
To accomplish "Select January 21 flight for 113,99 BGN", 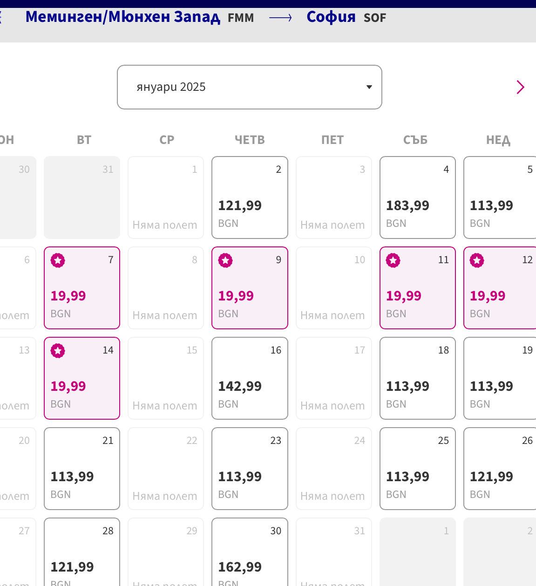I will 82,469.
